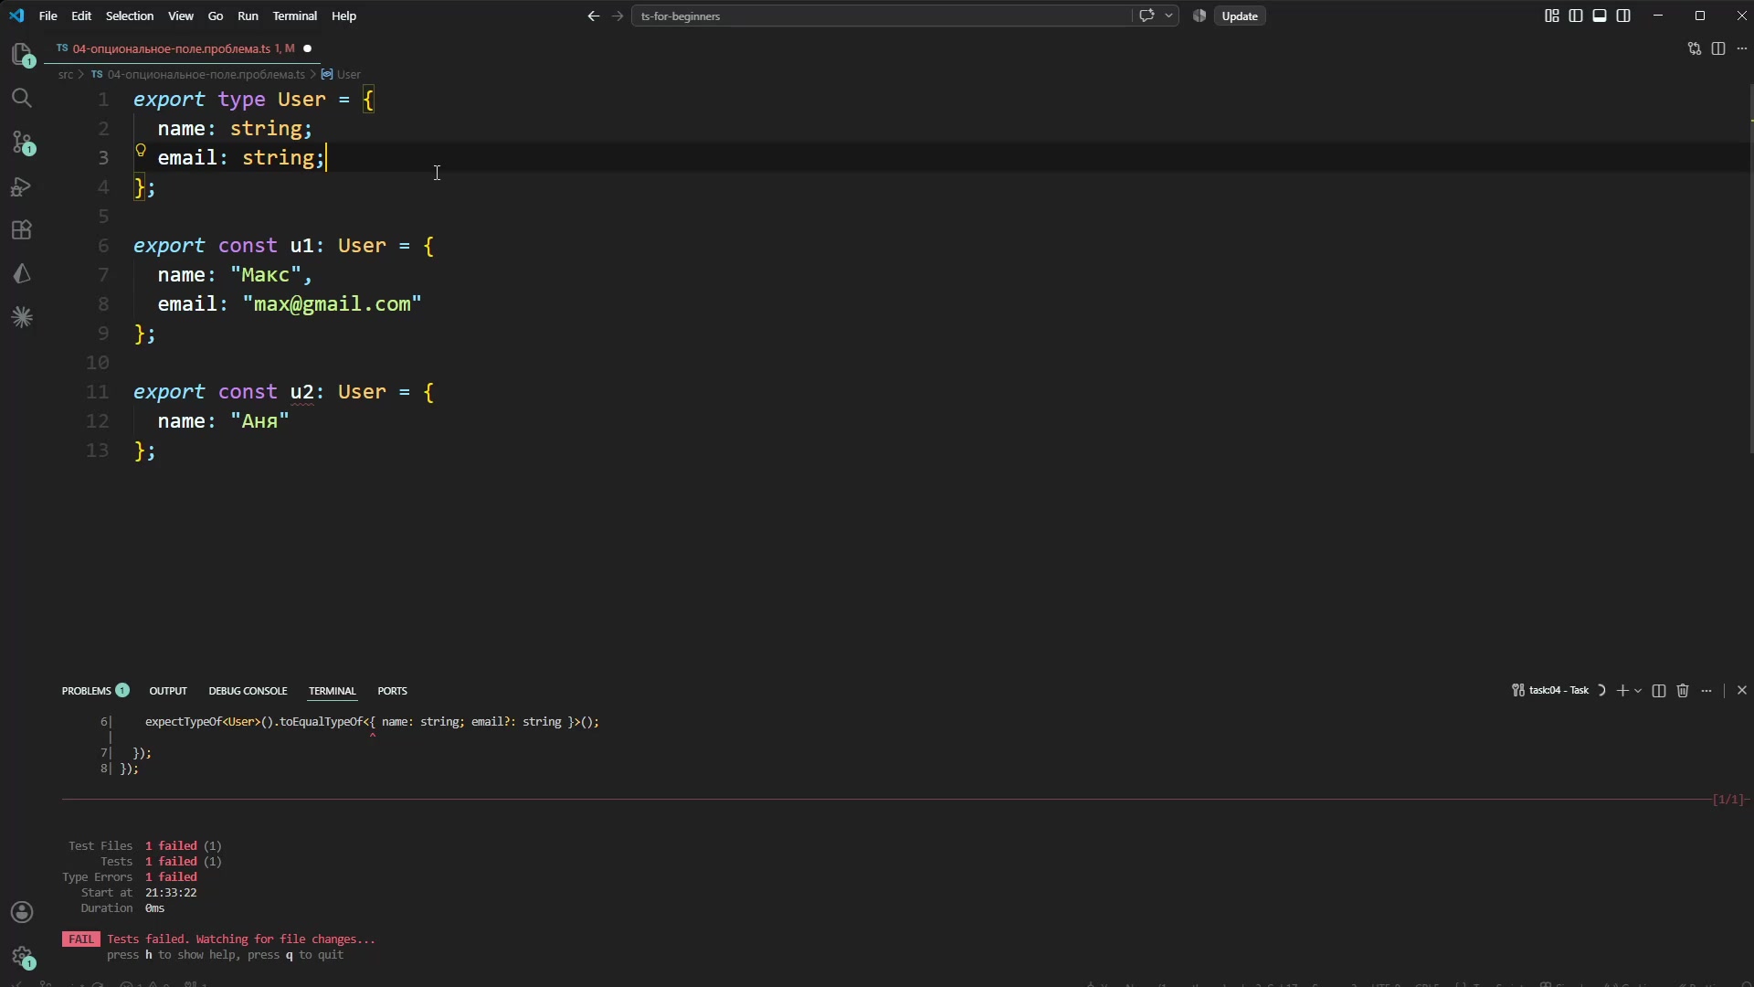The height and width of the screenshot is (987, 1754).
Task: Open the Search view icon
Action: point(22,98)
